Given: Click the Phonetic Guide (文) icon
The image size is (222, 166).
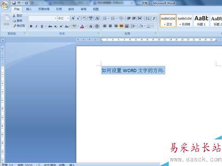Looking at the screenshot, I should (x=91, y=18).
